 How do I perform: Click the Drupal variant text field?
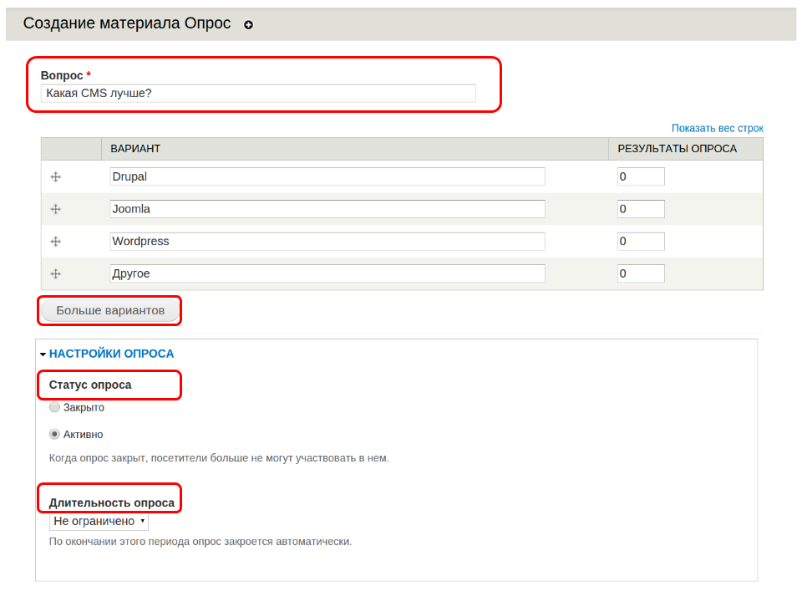[327, 176]
